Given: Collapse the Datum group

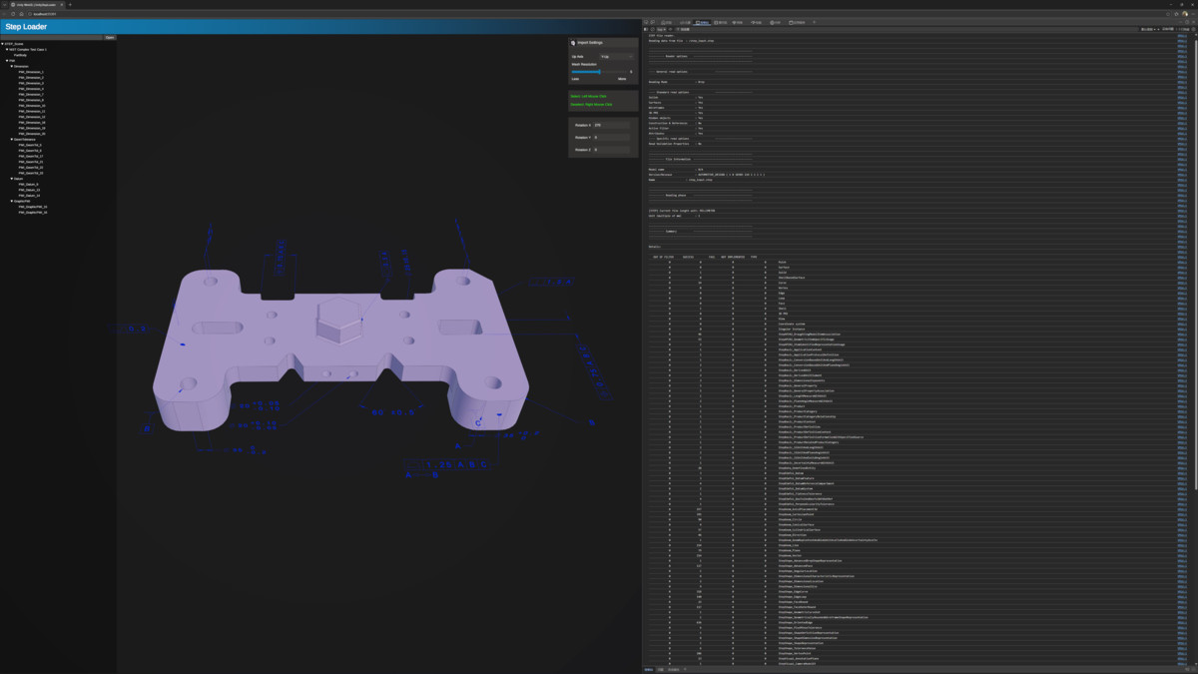Looking at the screenshot, I should [12, 179].
